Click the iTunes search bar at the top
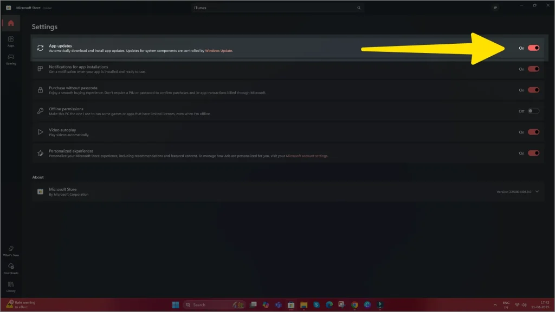This screenshot has width=555, height=312. click(x=277, y=8)
